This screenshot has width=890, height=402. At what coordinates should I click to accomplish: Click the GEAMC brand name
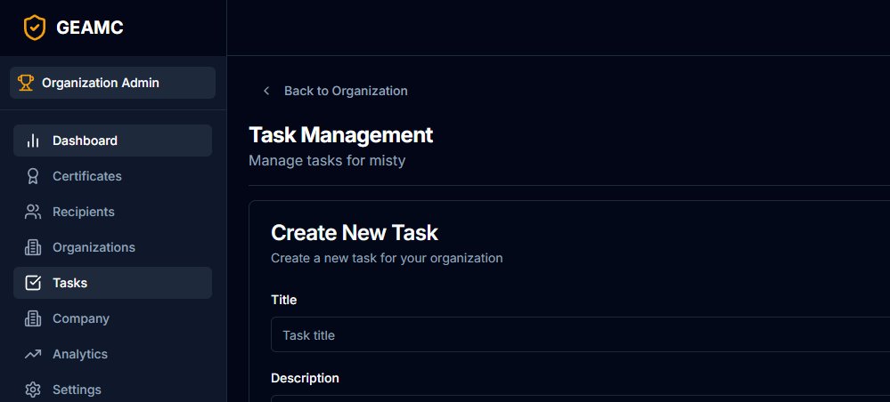pyautogui.click(x=90, y=28)
